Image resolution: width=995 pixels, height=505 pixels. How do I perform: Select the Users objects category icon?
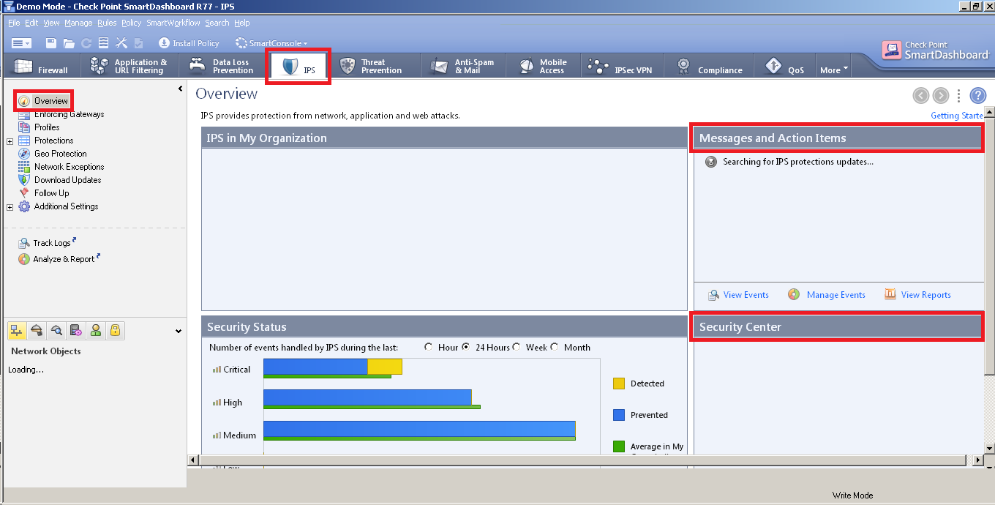96,331
